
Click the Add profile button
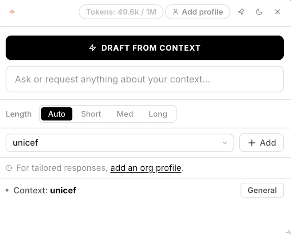198,12
